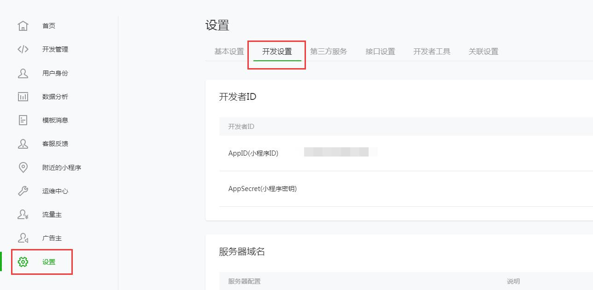
Task: Open the 第三方服务 tab
Action: click(329, 52)
